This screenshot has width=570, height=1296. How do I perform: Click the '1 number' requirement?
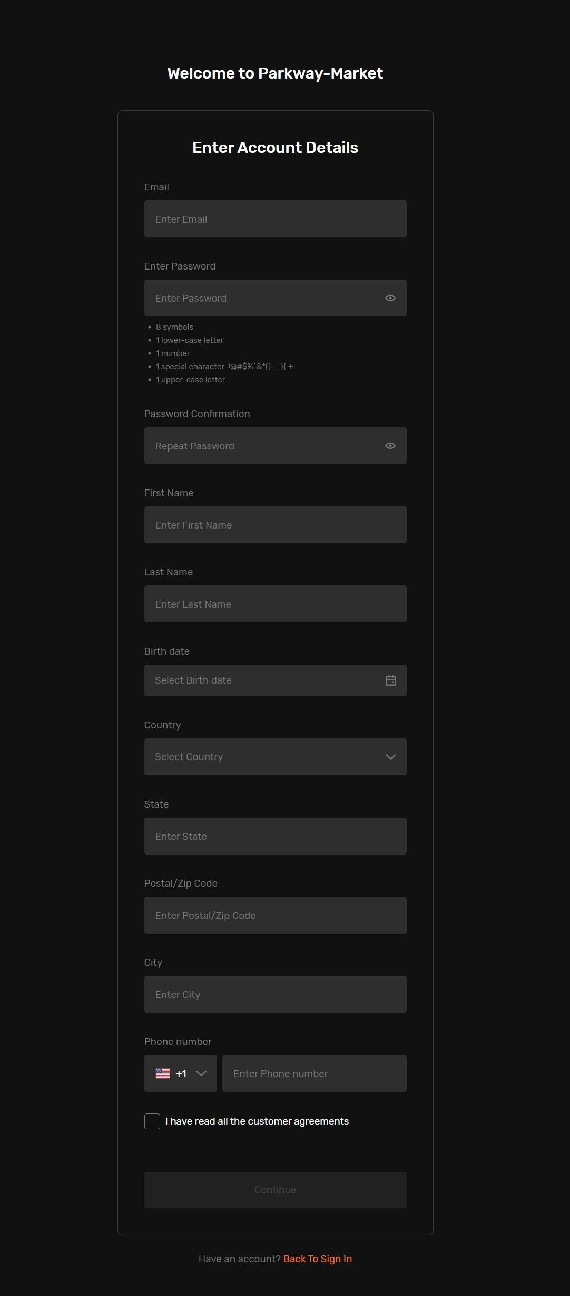[173, 353]
